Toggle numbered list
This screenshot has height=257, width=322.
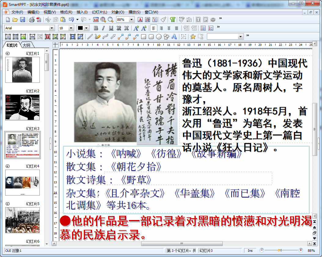coord(211,28)
